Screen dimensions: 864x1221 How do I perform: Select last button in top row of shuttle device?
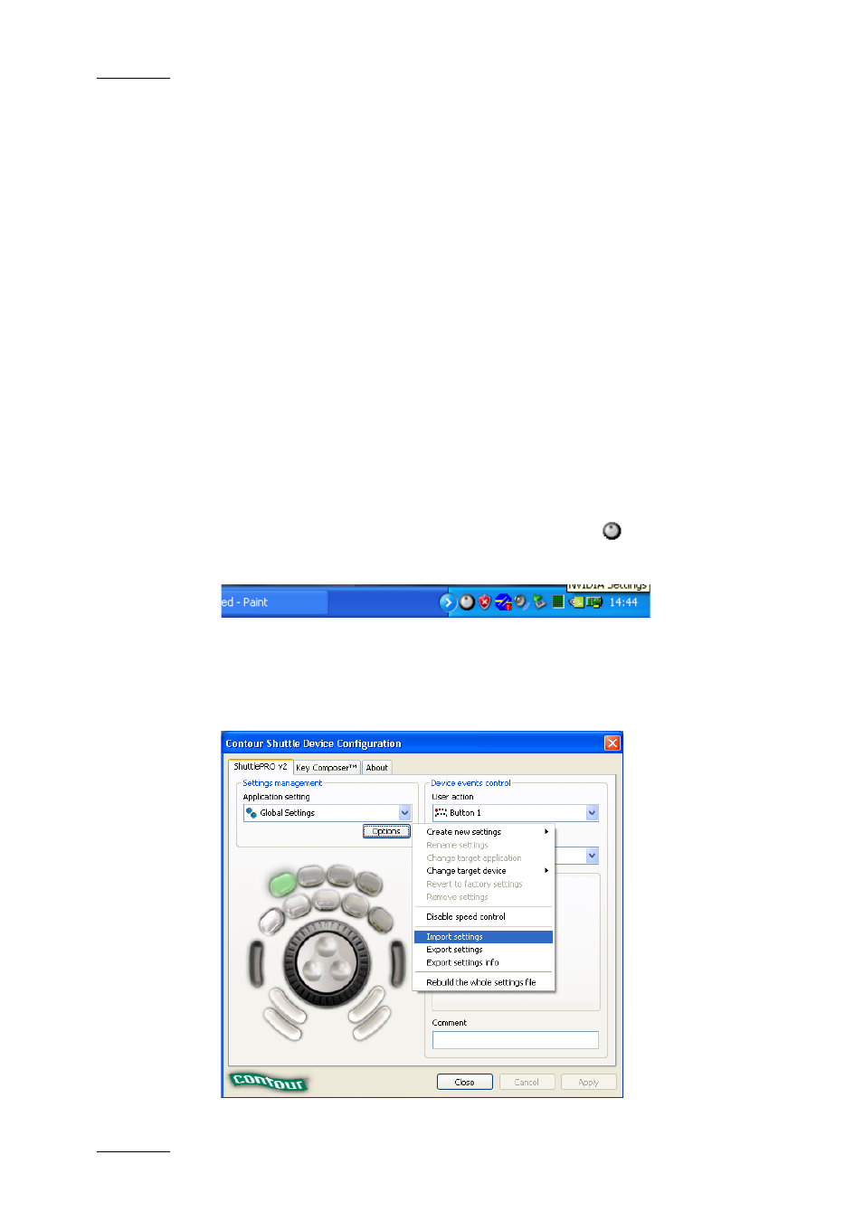(369, 884)
